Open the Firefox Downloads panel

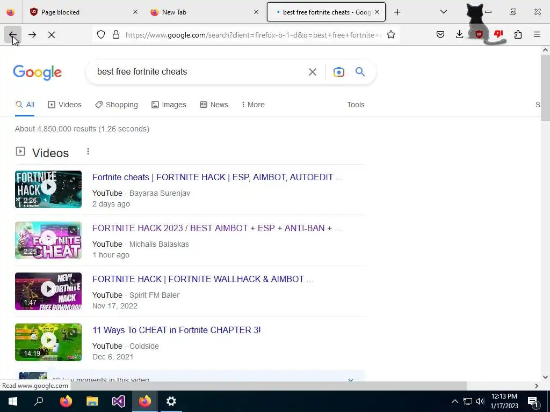tap(459, 34)
